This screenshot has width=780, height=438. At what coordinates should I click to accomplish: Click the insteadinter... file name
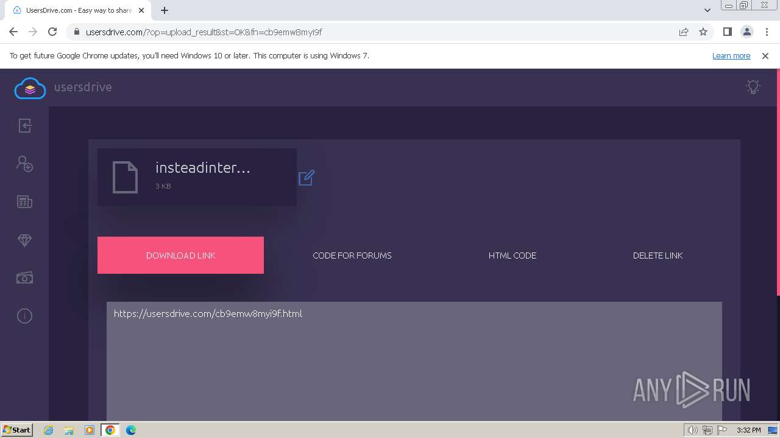(203, 168)
